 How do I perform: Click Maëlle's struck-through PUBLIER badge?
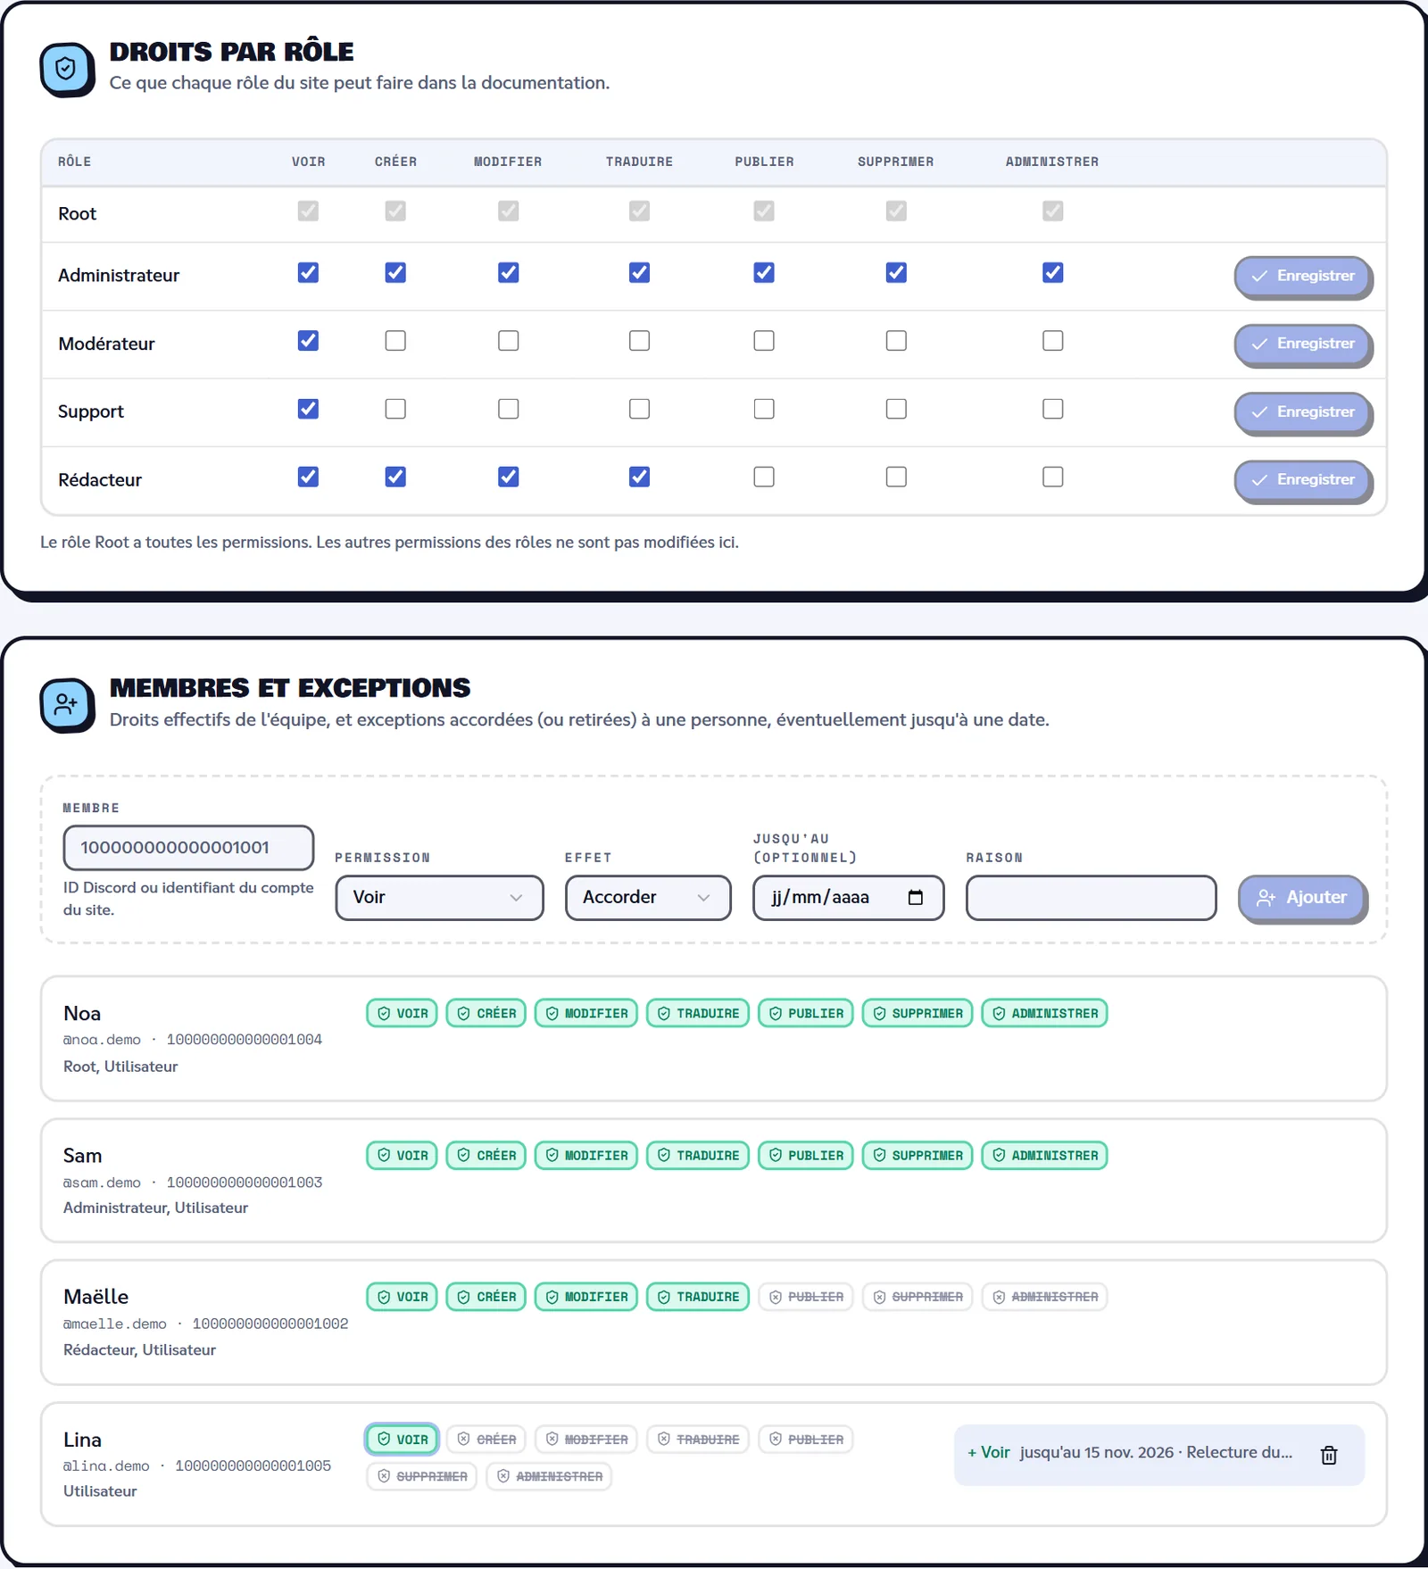coord(806,1297)
